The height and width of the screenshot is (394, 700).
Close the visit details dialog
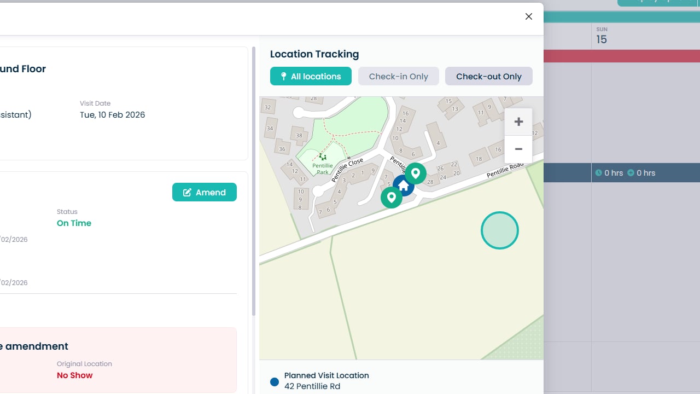coord(528,16)
